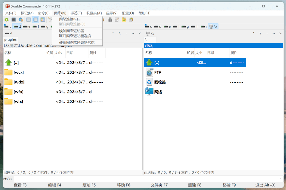Click the 终端 F9 button
This screenshot has height=190, width=286.
229,185
